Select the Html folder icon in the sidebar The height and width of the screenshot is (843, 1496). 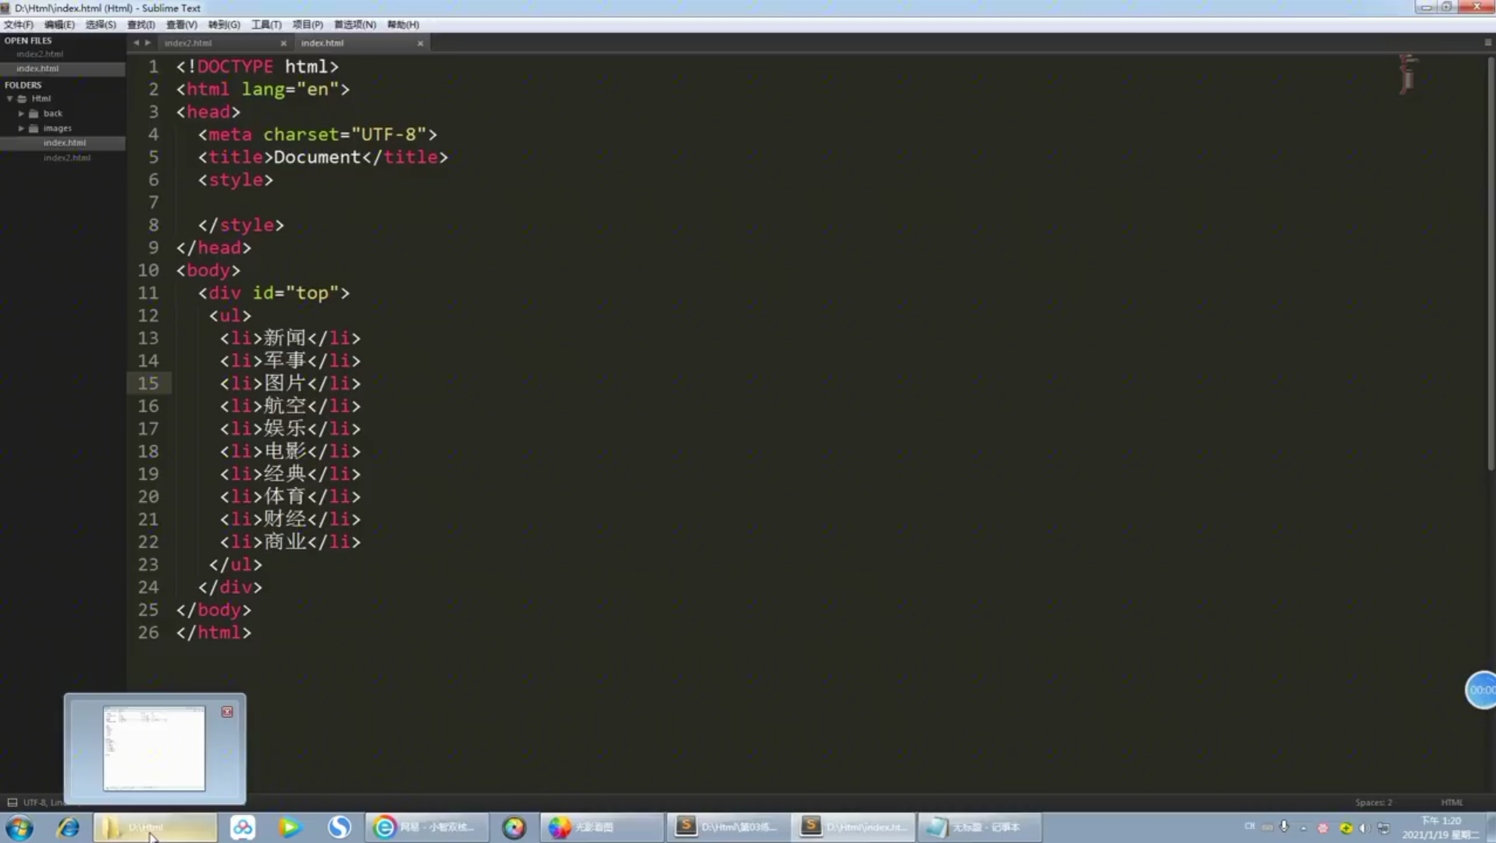coord(23,99)
